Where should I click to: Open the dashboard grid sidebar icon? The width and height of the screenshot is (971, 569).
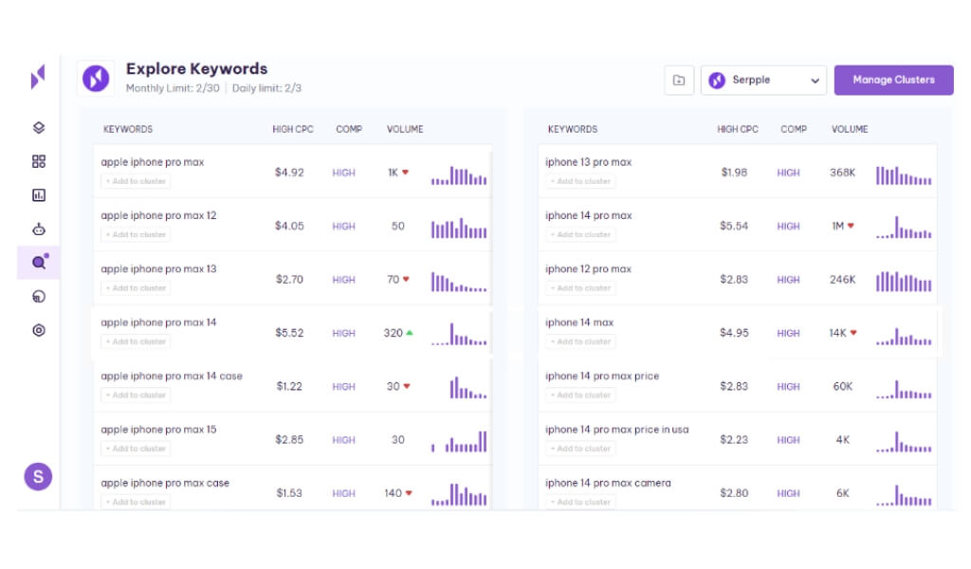[39, 161]
